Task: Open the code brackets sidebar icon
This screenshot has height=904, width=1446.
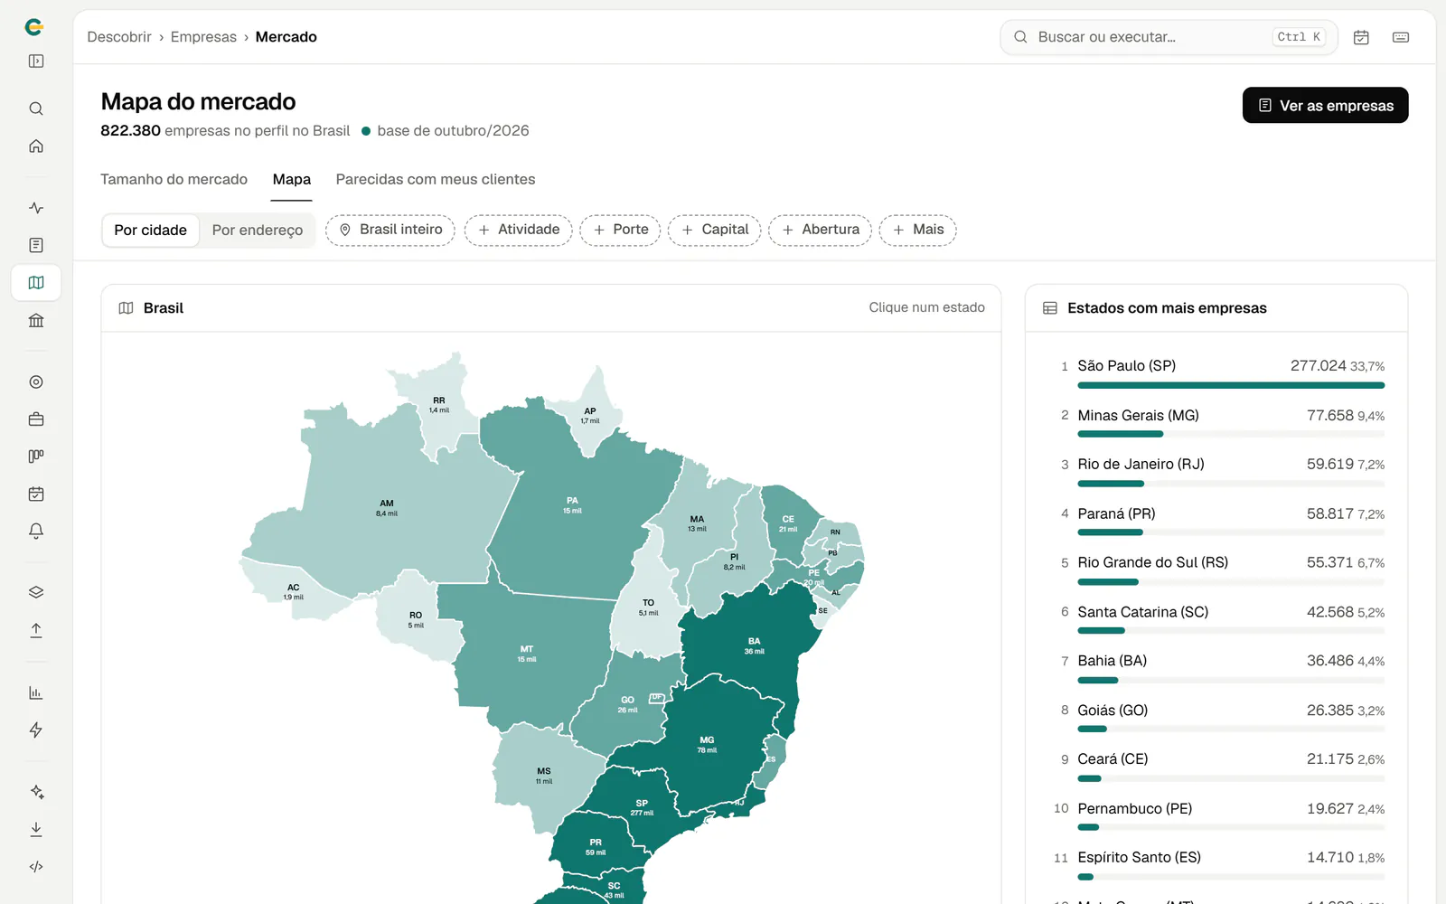Action: (36, 867)
